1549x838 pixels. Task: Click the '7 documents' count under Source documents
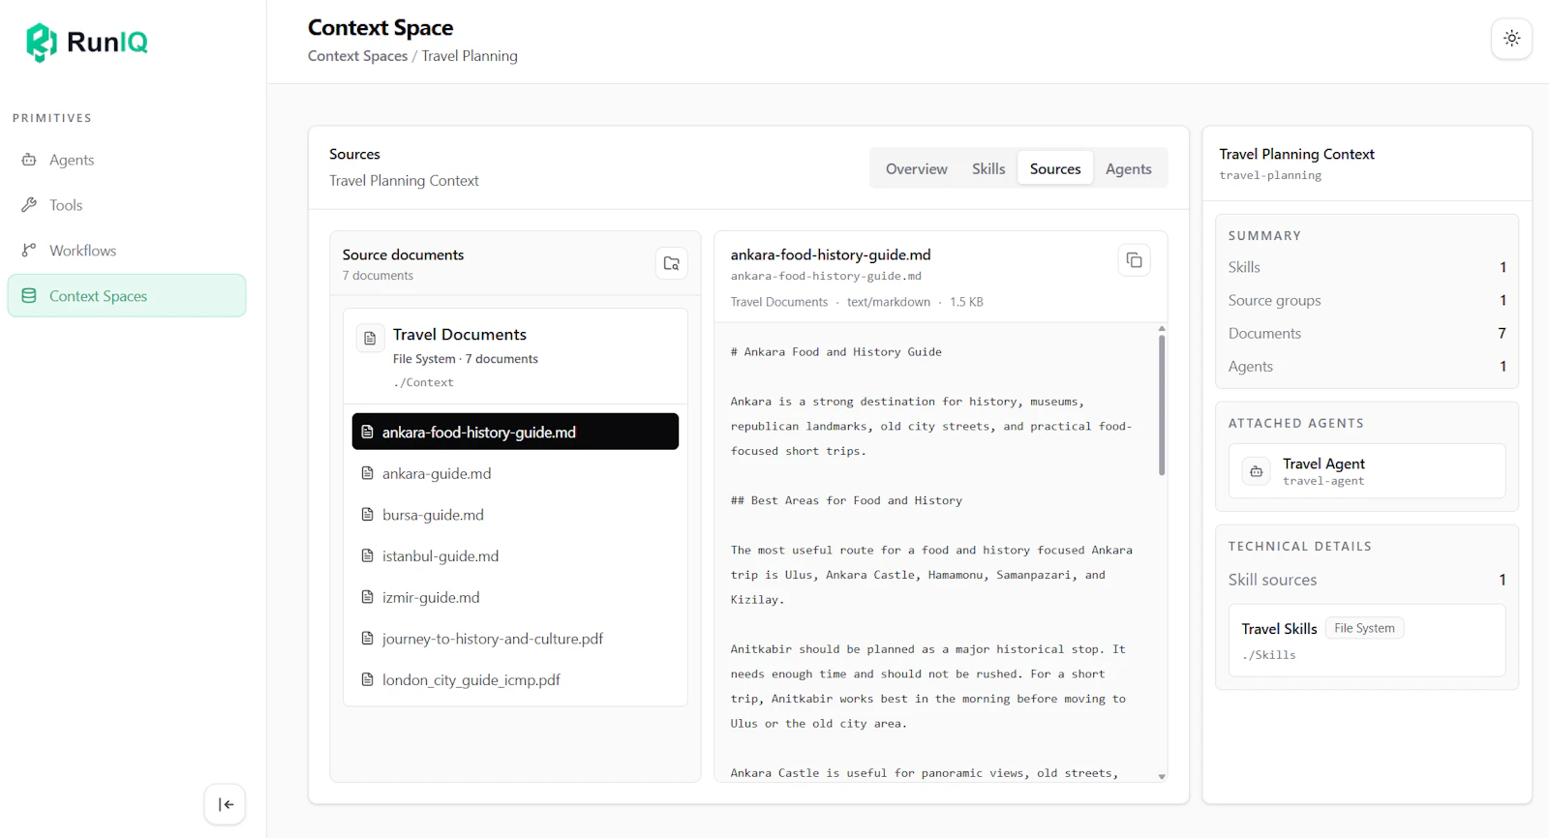[x=378, y=276]
